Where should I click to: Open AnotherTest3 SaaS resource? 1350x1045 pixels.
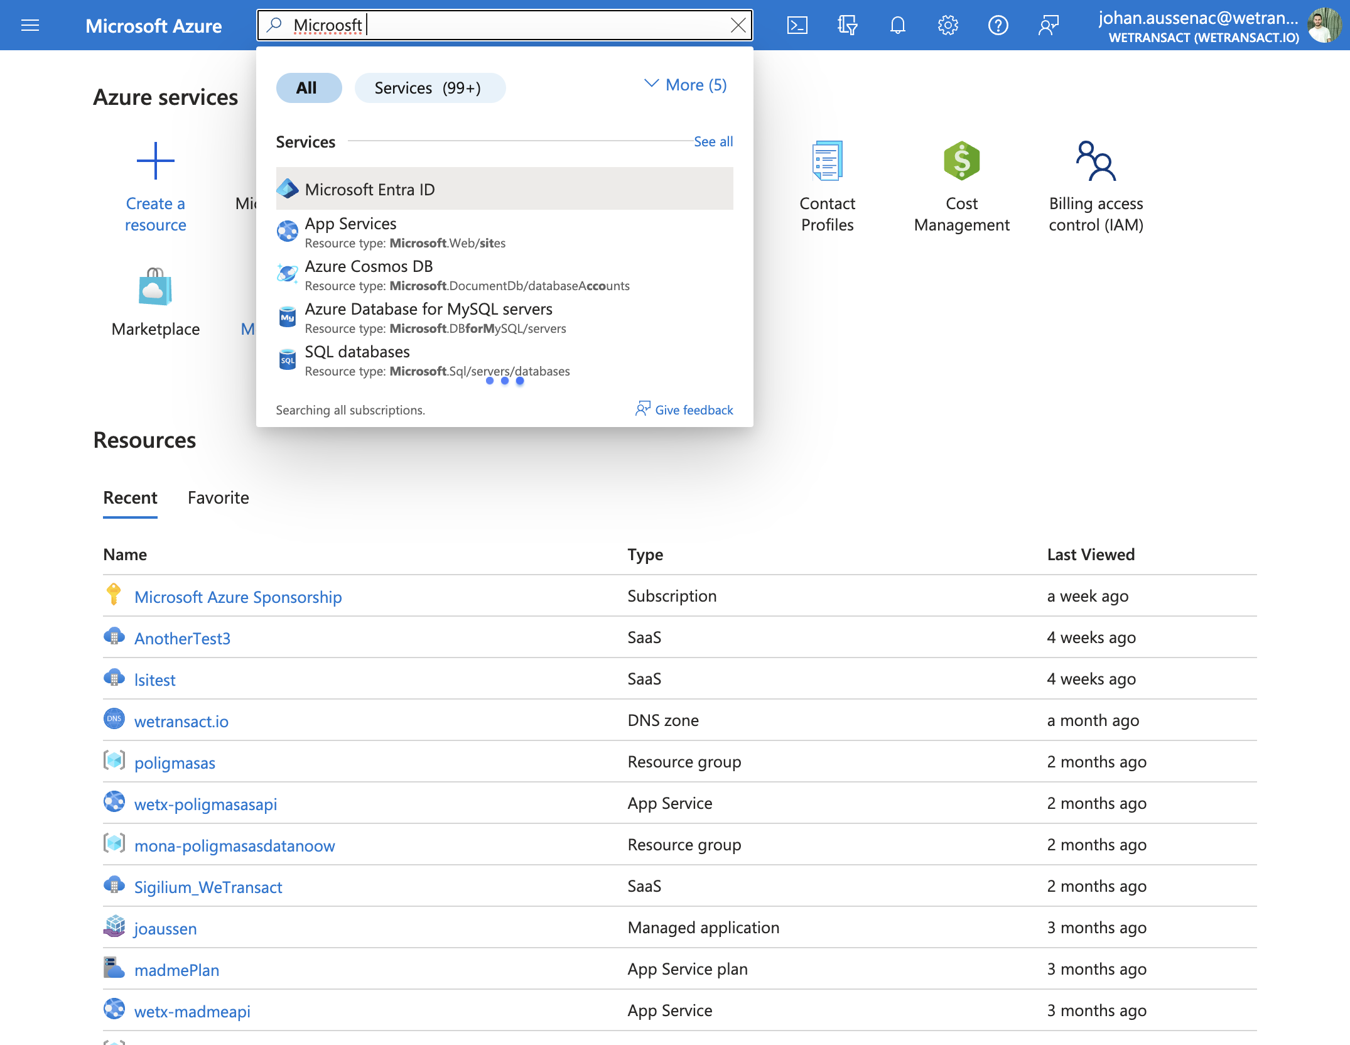click(182, 637)
